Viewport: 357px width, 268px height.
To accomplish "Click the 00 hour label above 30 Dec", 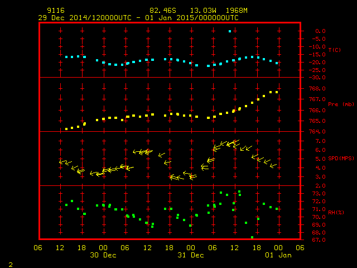I will pos(103,248).
